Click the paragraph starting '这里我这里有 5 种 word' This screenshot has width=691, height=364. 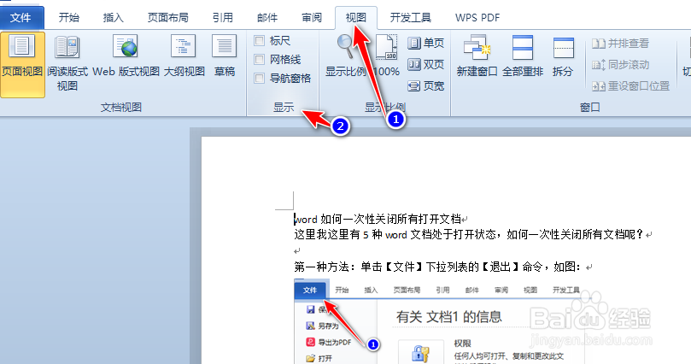(469, 234)
